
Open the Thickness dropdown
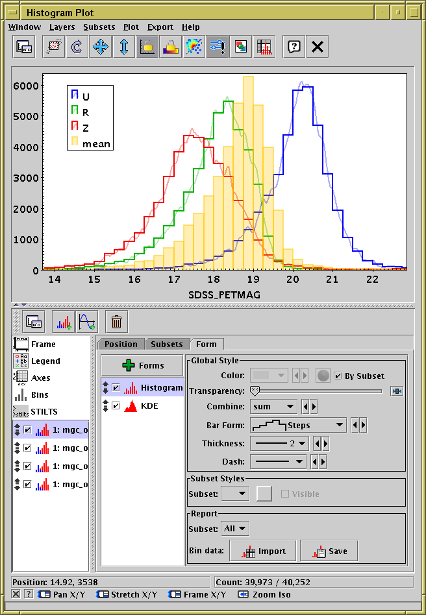pyautogui.click(x=279, y=444)
